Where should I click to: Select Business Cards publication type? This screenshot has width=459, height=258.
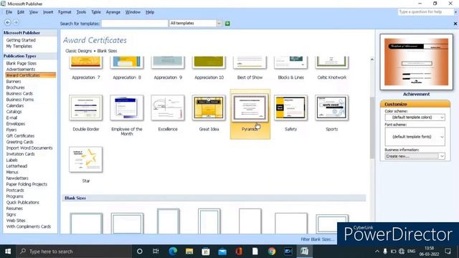click(x=19, y=94)
